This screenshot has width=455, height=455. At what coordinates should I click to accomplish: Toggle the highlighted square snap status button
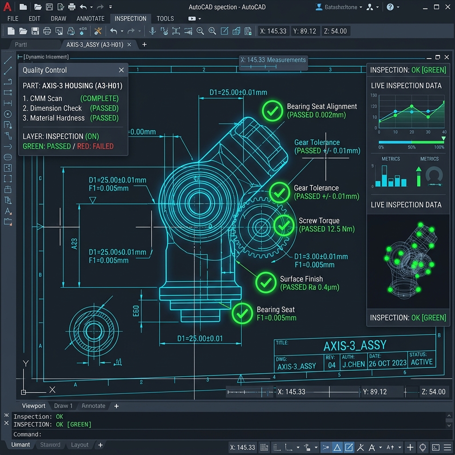[349, 447]
